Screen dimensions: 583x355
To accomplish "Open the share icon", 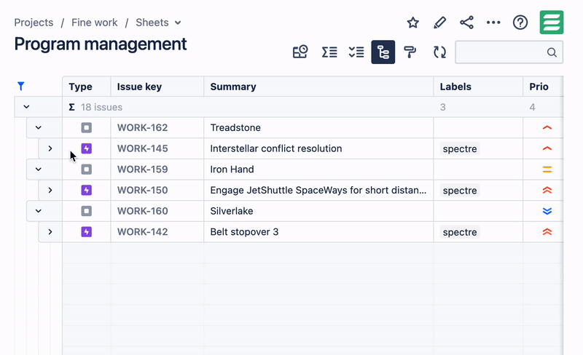I will click(466, 23).
